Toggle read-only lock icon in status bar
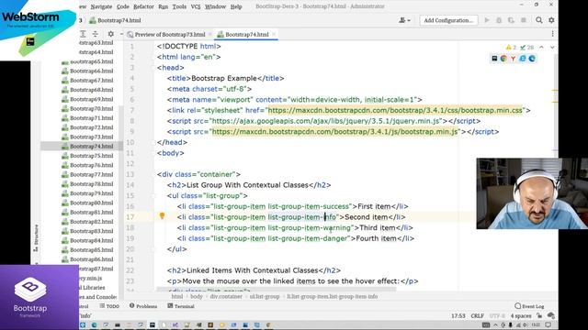The width and height of the screenshot is (588, 330). pyautogui.click(x=539, y=316)
